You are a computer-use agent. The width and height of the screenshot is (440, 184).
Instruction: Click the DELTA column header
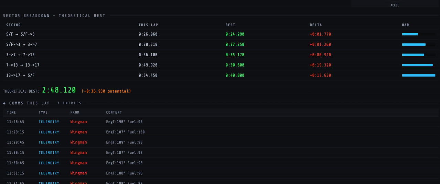(316, 25)
